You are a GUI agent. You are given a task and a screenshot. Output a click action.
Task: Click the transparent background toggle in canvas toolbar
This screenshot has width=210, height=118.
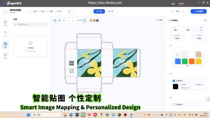(84, 20)
